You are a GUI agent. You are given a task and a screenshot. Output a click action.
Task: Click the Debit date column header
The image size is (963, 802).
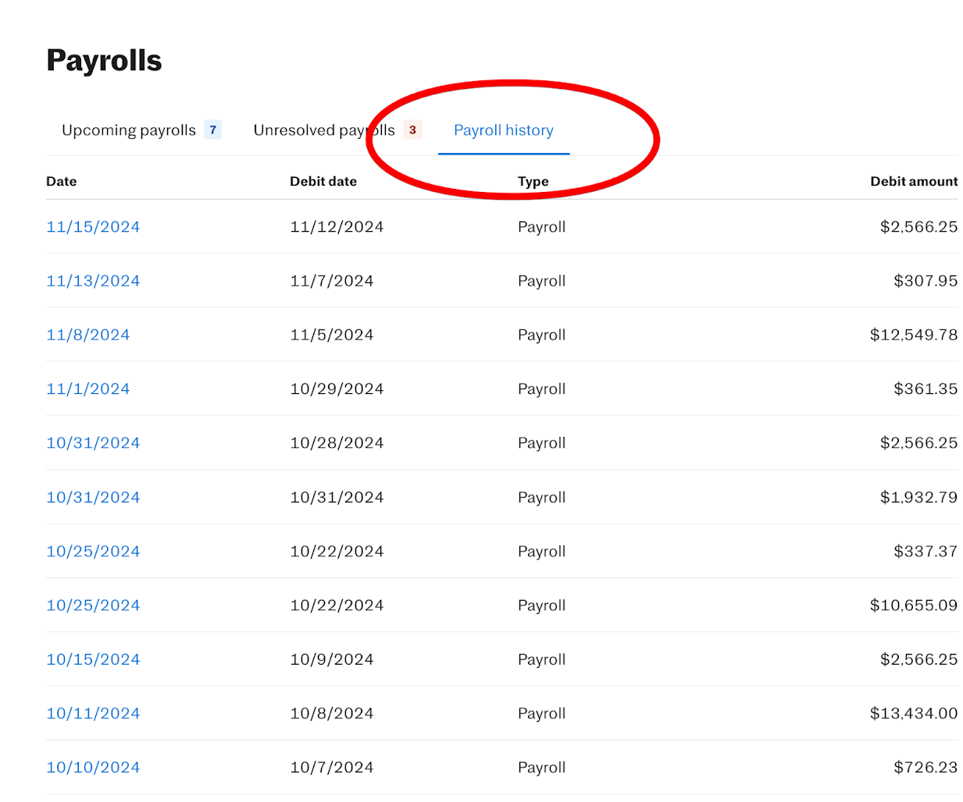pyautogui.click(x=323, y=181)
